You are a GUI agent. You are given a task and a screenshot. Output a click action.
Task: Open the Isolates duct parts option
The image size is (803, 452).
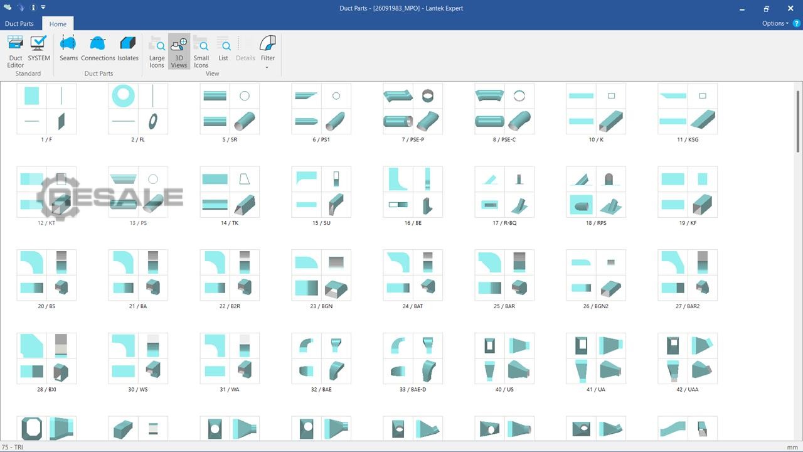pyautogui.click(x=128, y=49)
